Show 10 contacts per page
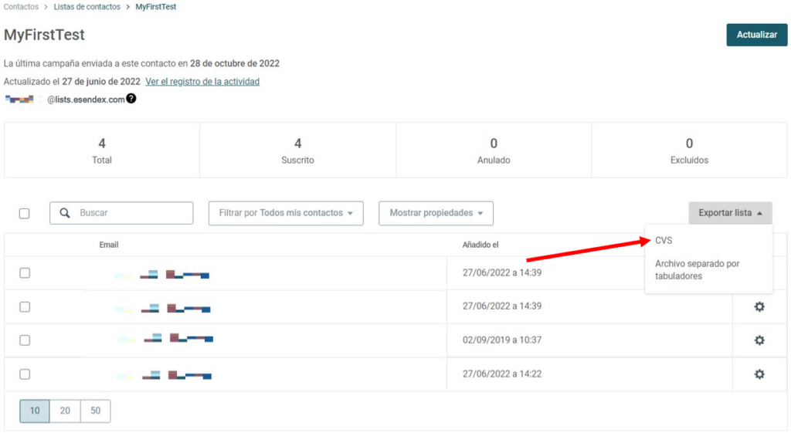The height and width of the screenshot is (433, 791). pos(34,411)
